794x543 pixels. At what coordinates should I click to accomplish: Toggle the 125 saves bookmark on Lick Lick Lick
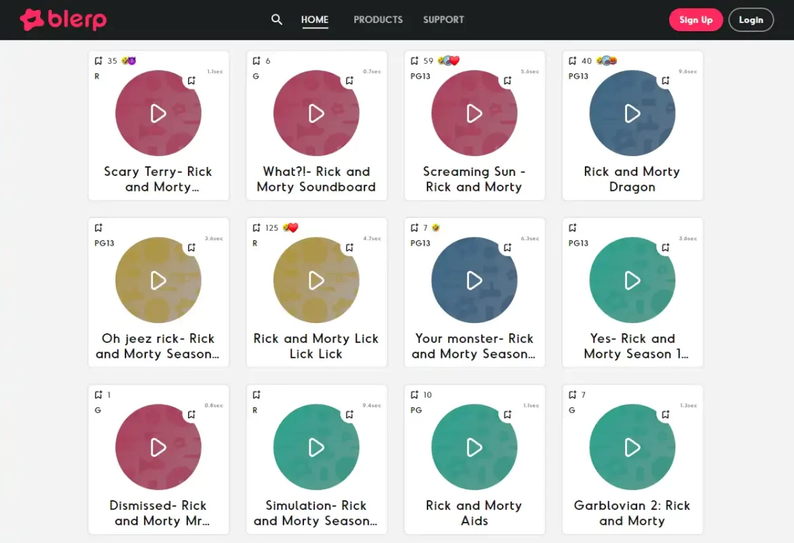tap(257, 228)
